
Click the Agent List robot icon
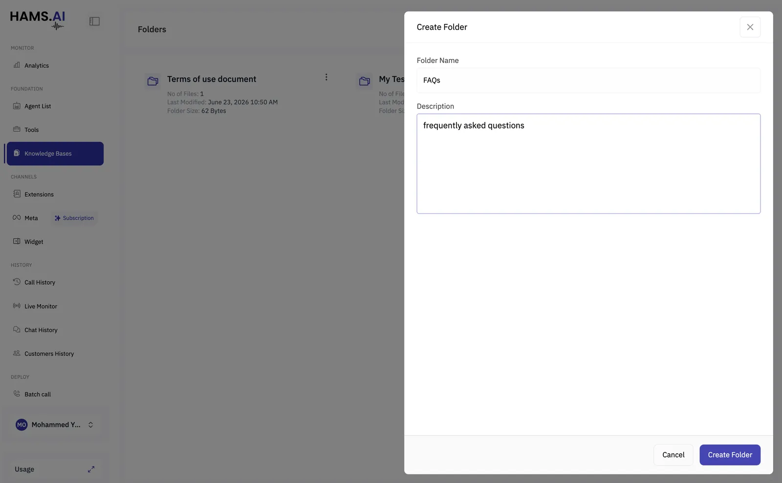(17, 106)
